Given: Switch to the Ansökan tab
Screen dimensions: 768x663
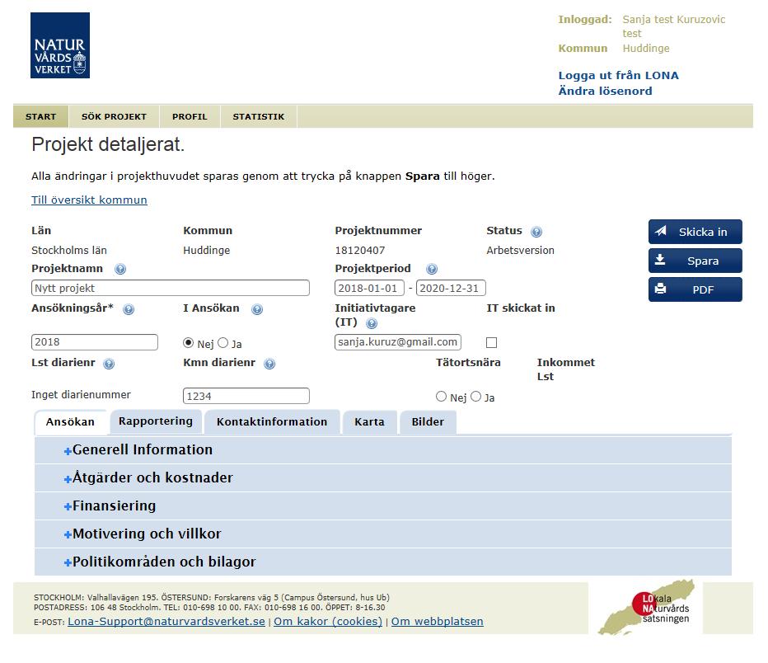Looking at the screenshot, I should 71,422.
